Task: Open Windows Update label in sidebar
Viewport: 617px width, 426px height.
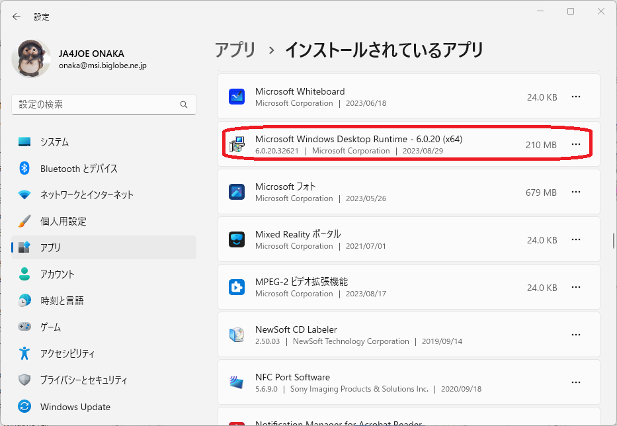Action: click(x=75, y=407)
